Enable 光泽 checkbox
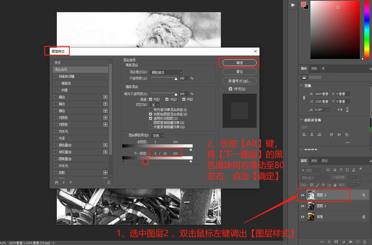Image resolution: width=372 pixels, height=245 pixels. (55, 138)
